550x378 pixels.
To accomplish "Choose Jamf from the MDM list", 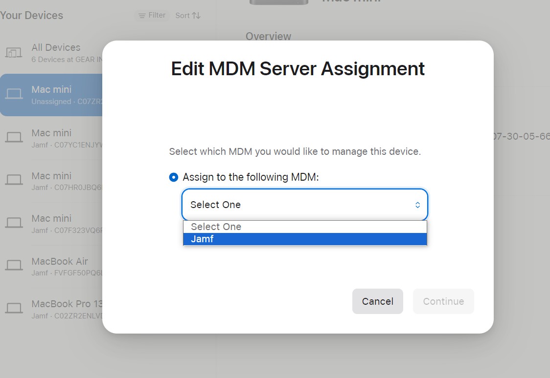I will [x=305, y=239].
